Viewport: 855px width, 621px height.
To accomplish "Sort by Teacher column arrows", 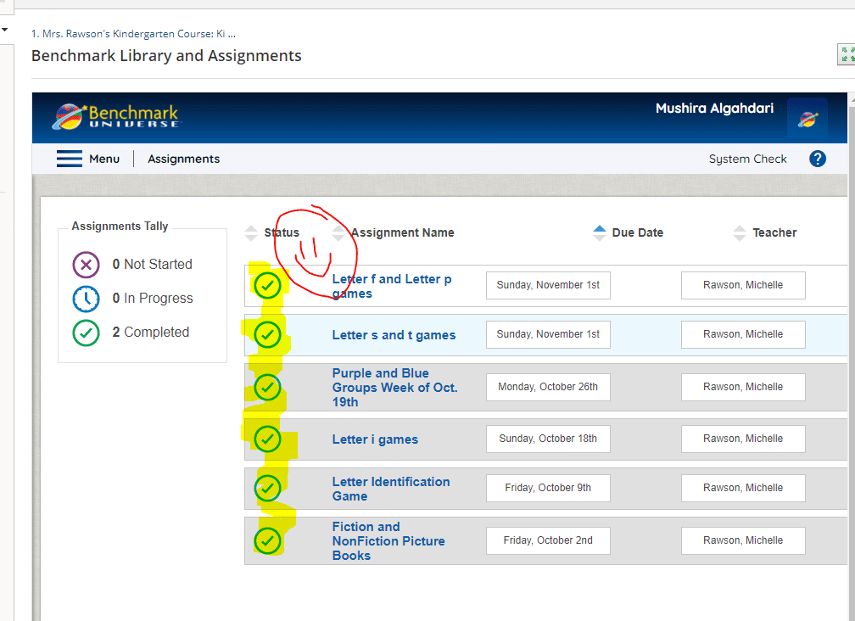I will tap(740, 232).
